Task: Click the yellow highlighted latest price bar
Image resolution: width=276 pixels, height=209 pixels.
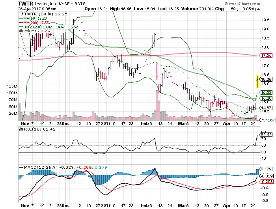Action: (257, 81)
